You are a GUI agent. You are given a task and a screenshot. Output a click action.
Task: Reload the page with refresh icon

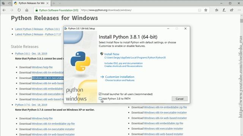pyautogui.click(x=19, y=10)
